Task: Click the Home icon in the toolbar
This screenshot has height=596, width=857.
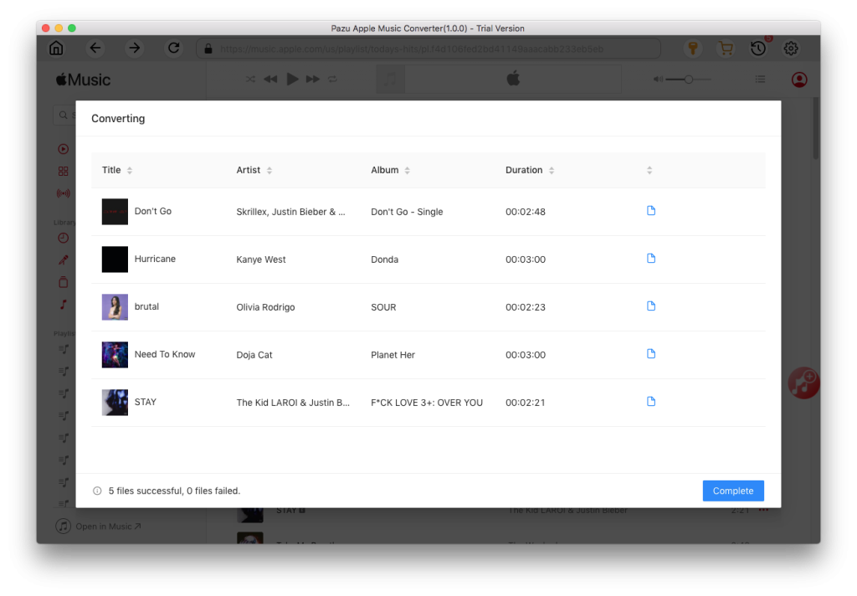Action: pos(56,48)
